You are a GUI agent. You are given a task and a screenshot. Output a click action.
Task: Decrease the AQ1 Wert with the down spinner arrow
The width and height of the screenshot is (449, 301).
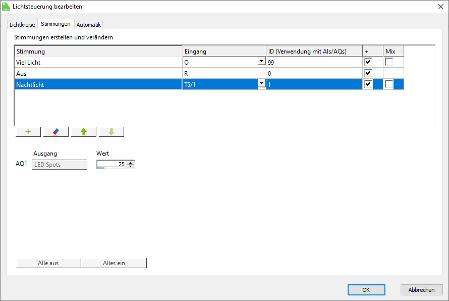point(131,166)
